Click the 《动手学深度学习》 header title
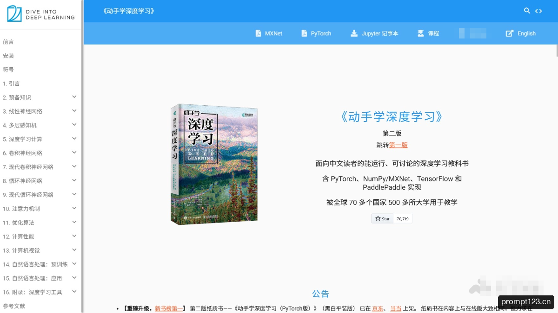Image resolution: width=558 pixels, height=313 pixels. [128, 11]
